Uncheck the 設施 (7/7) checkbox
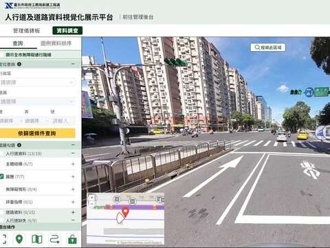Viewport: 330px width, 248px height. (x=1, y=176)
